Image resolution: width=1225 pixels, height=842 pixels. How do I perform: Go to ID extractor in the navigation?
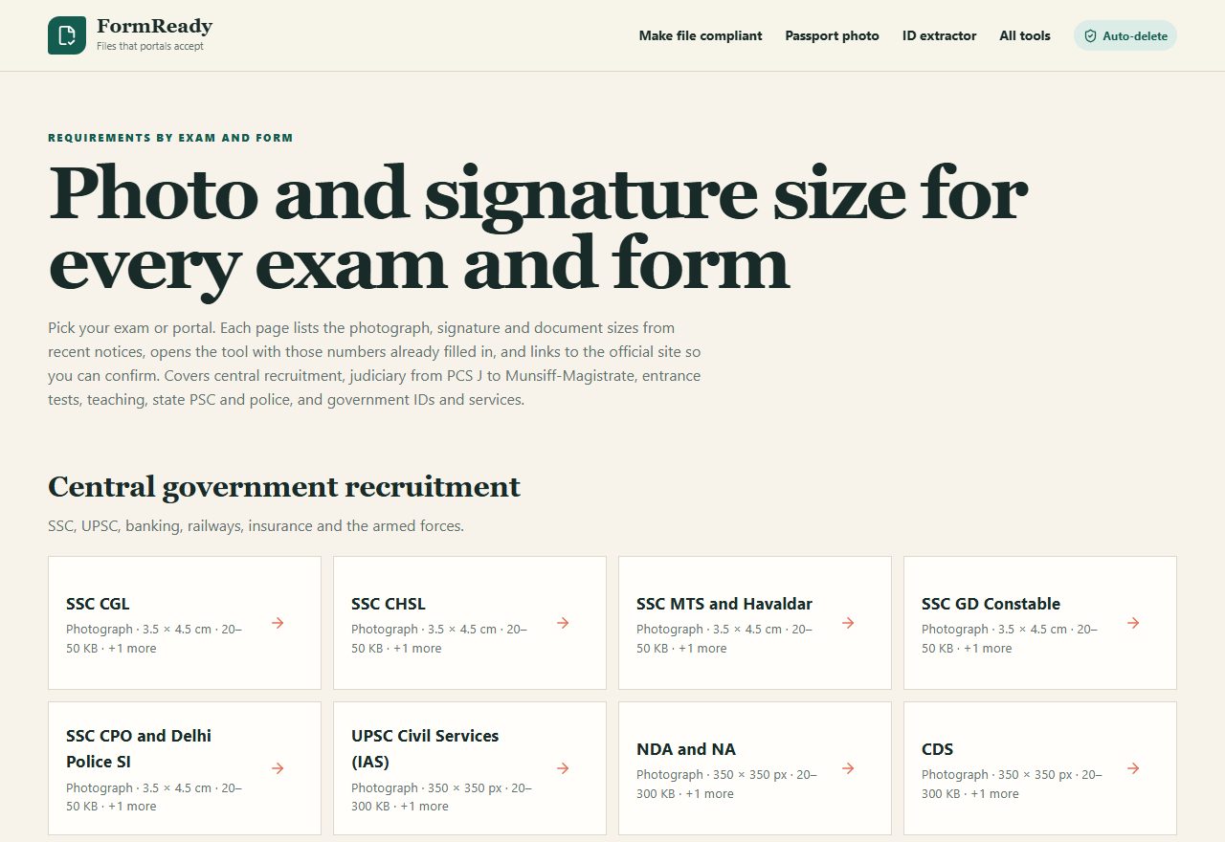point(939,36)
